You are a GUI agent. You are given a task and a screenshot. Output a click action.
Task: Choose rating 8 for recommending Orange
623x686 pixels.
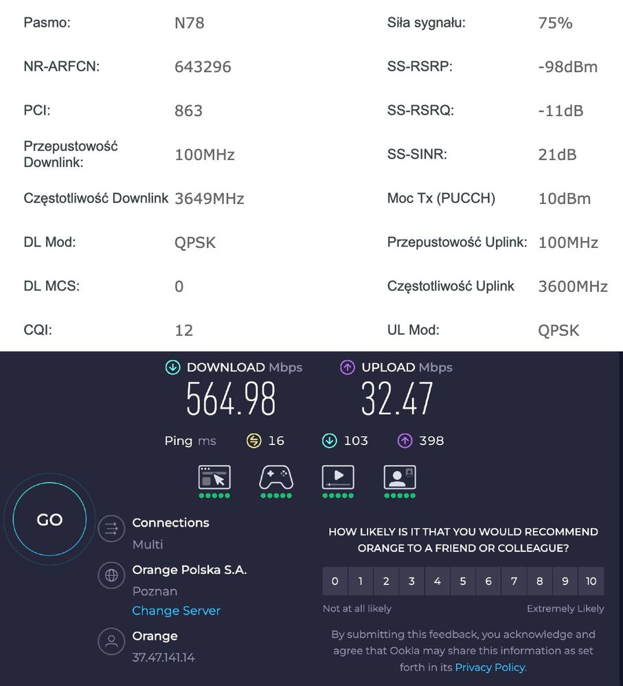click(540, 581)
